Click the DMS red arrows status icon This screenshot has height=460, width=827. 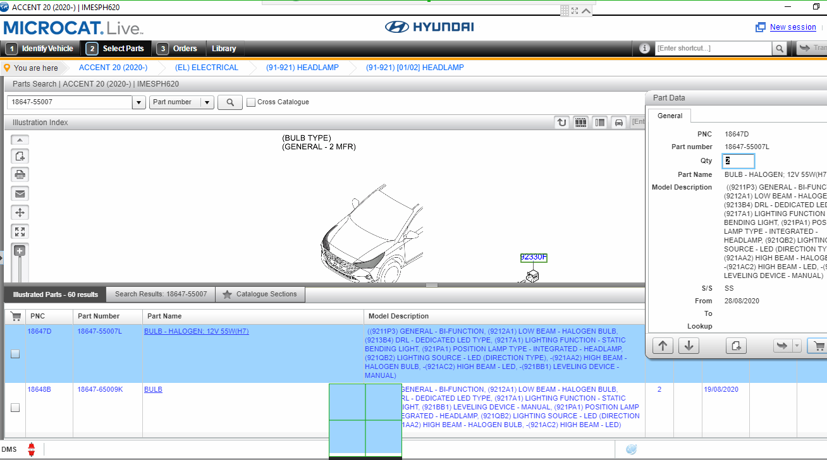click(x=31, y=450)
